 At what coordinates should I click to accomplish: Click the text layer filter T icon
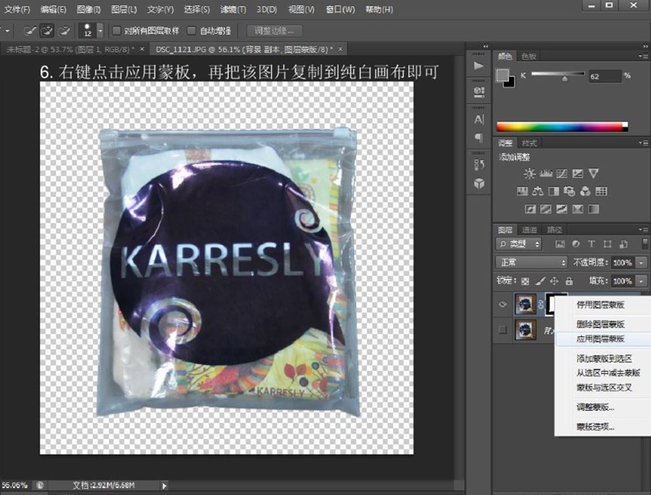591,244
